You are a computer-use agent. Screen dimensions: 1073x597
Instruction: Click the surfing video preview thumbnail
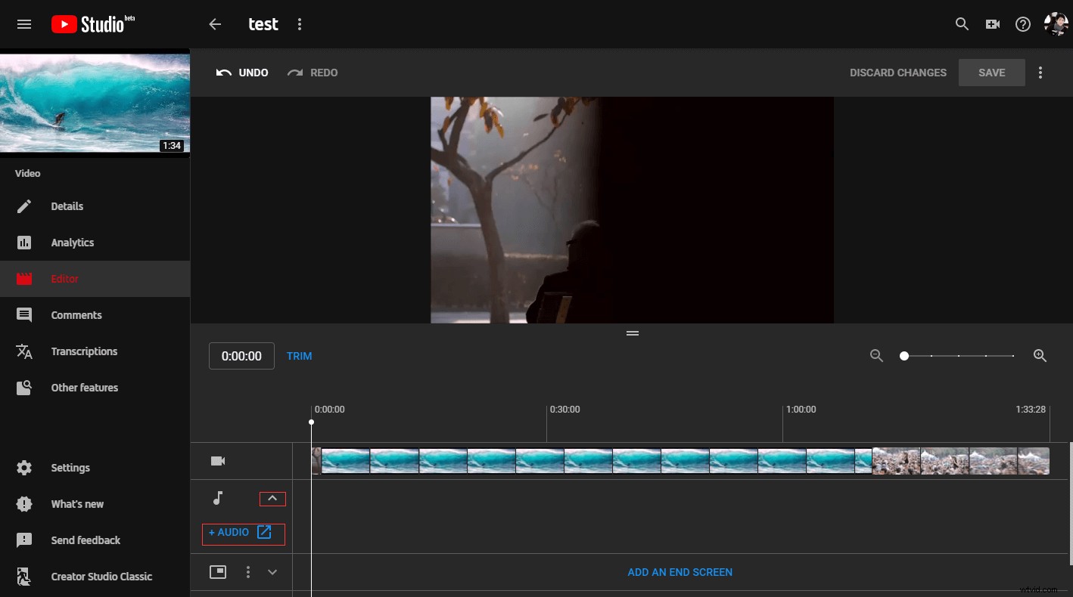(95, 103)
